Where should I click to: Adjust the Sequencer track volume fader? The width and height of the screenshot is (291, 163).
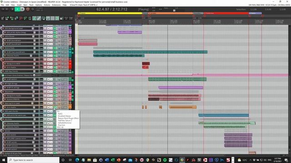(x=34, y=91)
